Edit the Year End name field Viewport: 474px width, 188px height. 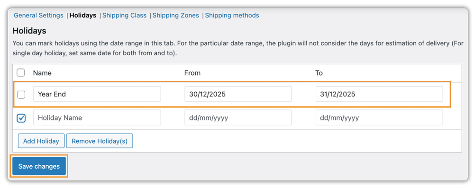[97, 94]
